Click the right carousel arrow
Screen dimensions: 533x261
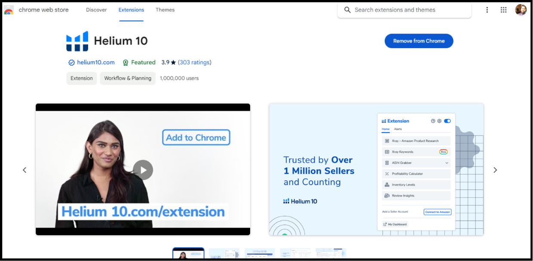pos(495,170)
